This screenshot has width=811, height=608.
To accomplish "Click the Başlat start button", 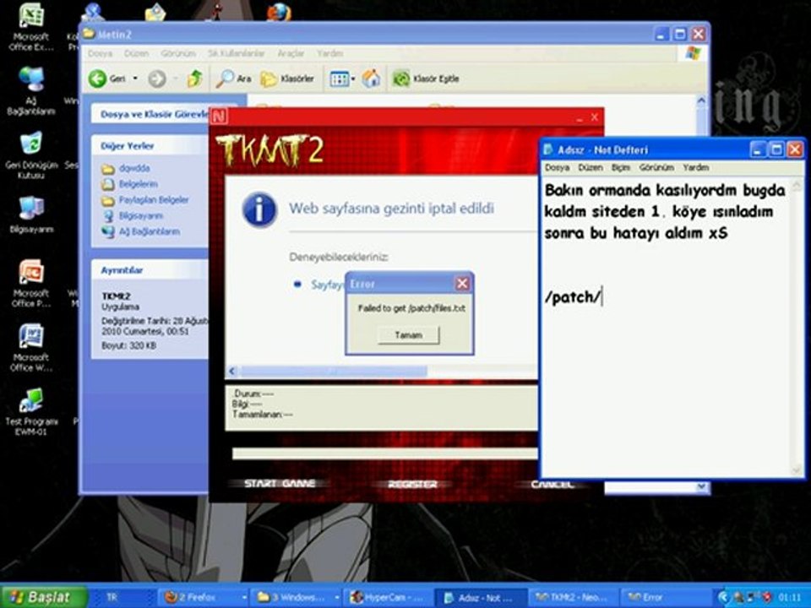I will (43, 597).
